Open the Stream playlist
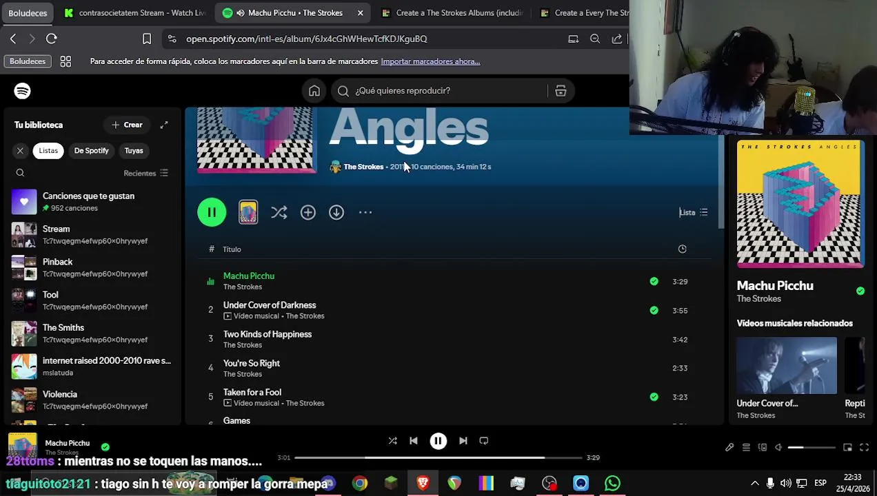 91,234
